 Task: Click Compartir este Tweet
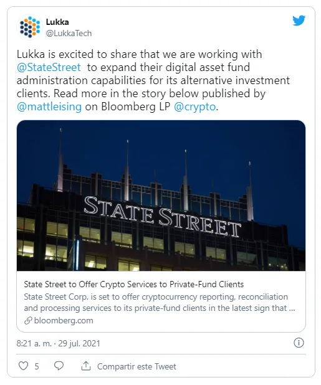coord(137,366)
